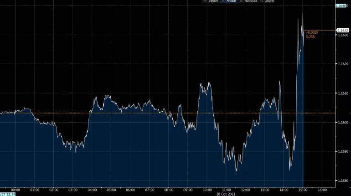Click the Seguir toolbar button
This screenshot has height=196, width=351.
211,1
